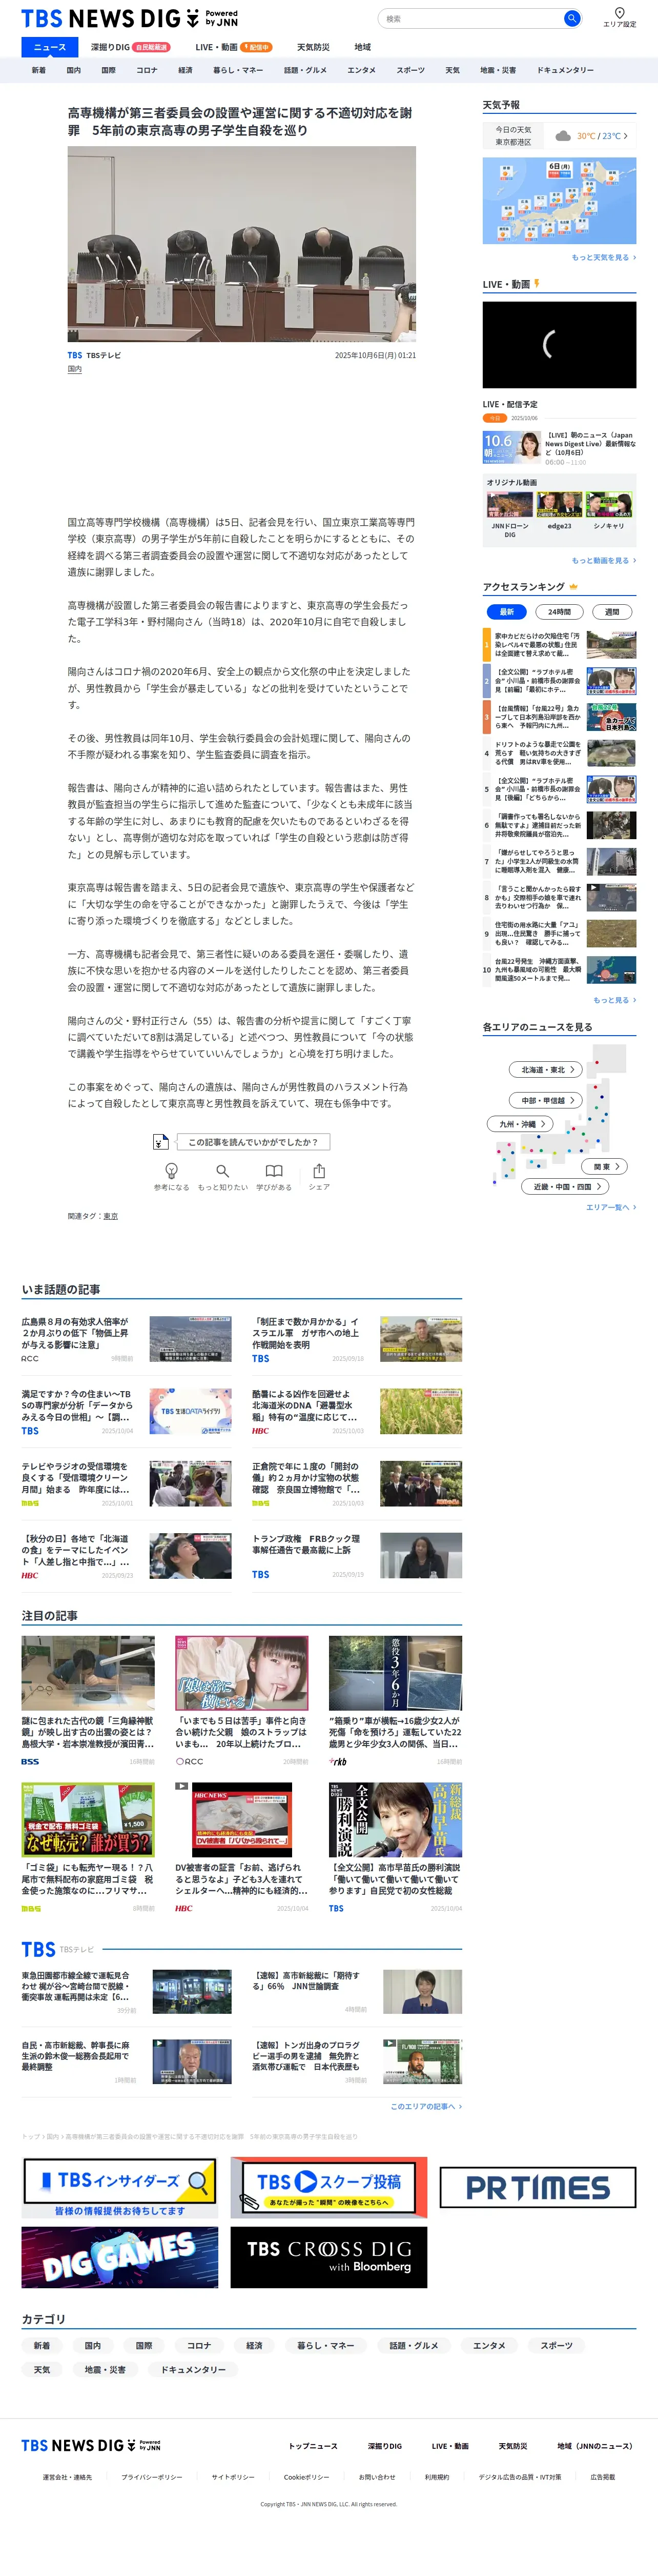
Task: Click the エンタメ category chip near footer
Action: [488, 2345]
